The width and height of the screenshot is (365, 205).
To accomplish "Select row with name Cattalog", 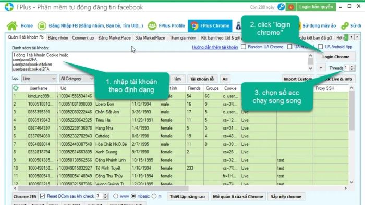I will click(x=180, y=136).
